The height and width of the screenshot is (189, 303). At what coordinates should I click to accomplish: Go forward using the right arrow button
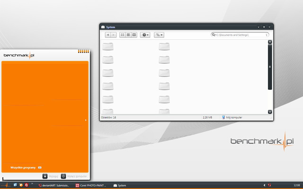[114, 35]
